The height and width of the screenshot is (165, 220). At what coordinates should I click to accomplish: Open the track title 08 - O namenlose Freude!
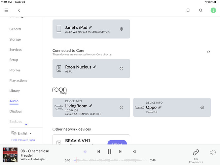coord(35,153)
